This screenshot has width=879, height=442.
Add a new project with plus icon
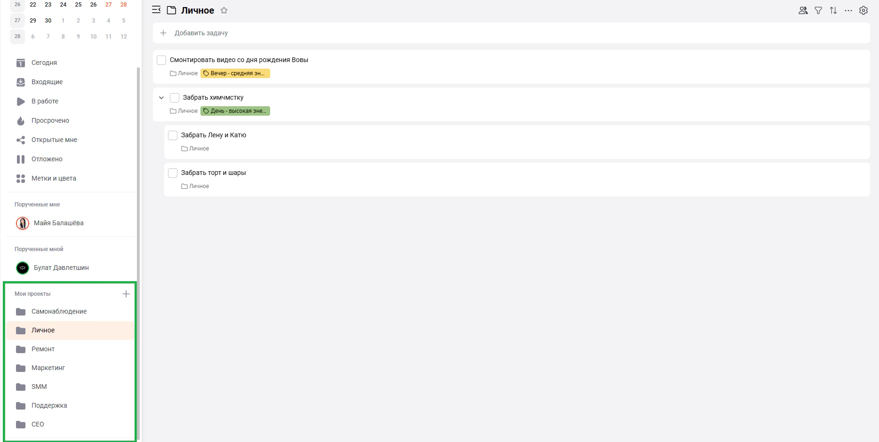(x=126, y=294)
